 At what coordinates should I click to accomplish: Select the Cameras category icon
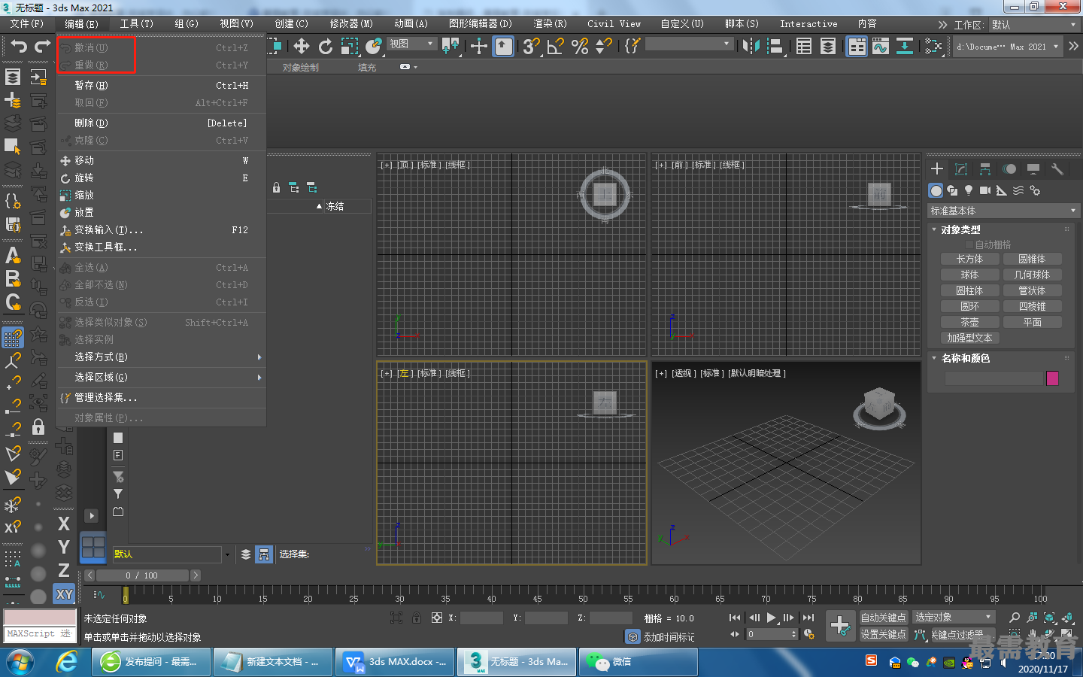coord(985,190)
